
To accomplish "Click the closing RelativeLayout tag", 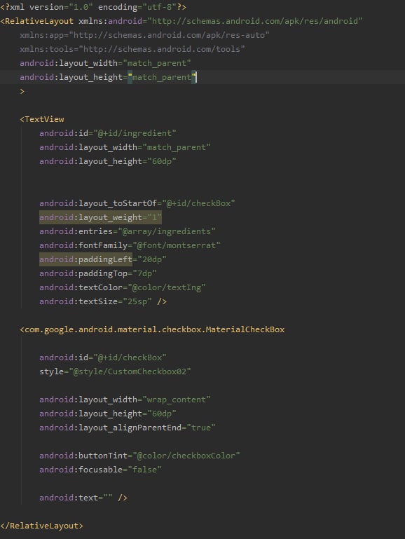I will tap(41, 526).
